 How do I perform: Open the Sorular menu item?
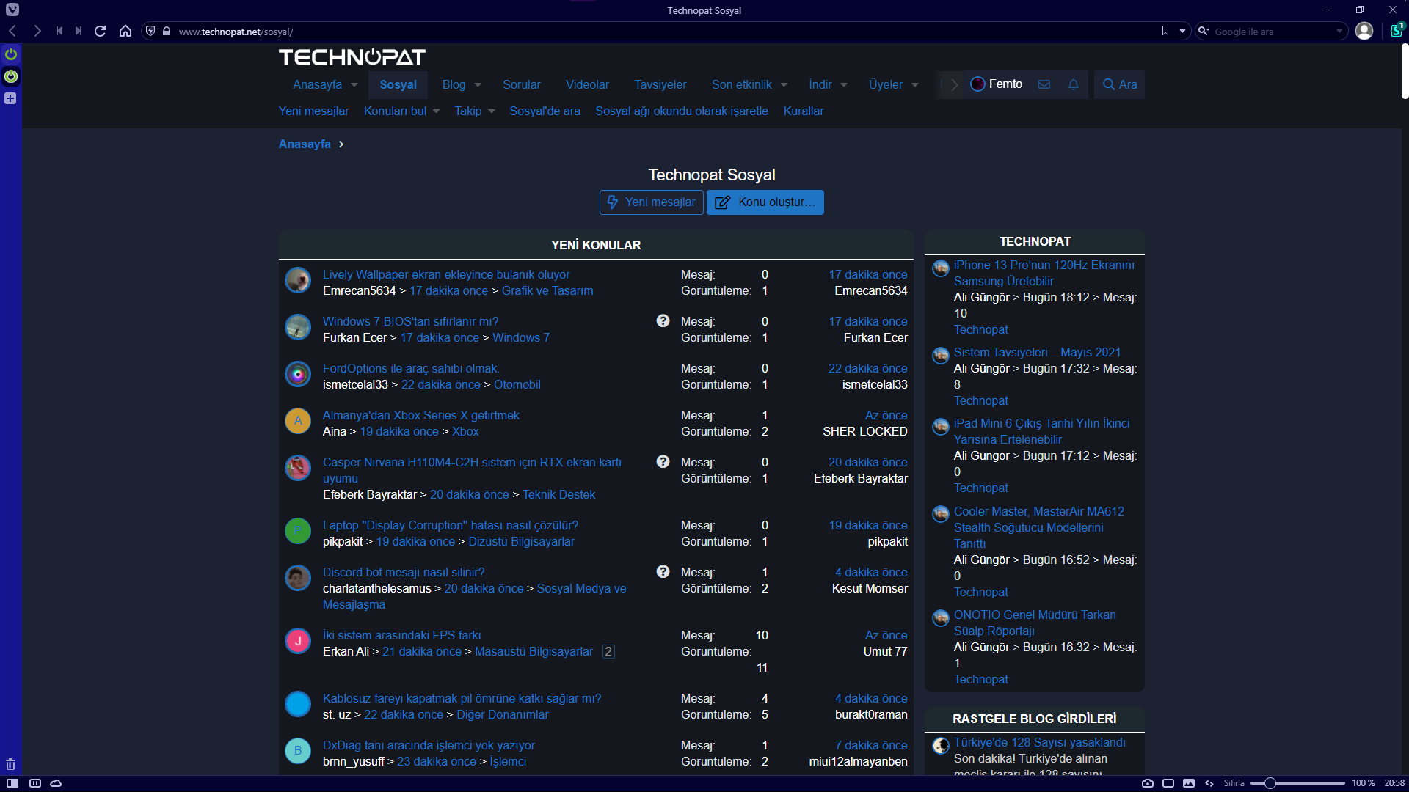[521, 84]
